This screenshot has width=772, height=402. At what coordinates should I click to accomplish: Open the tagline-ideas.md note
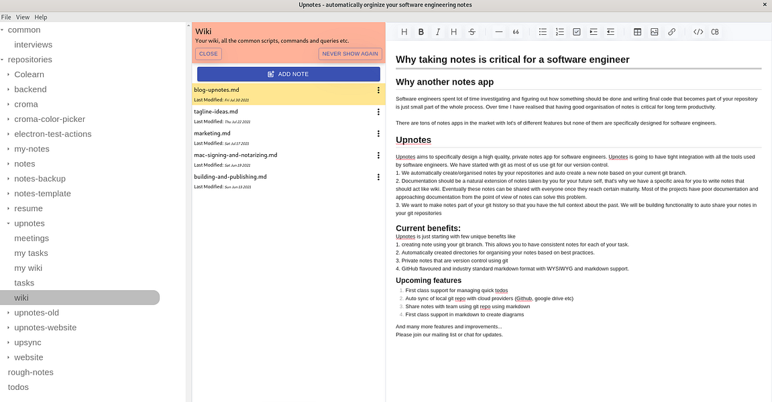coord(288,116)
